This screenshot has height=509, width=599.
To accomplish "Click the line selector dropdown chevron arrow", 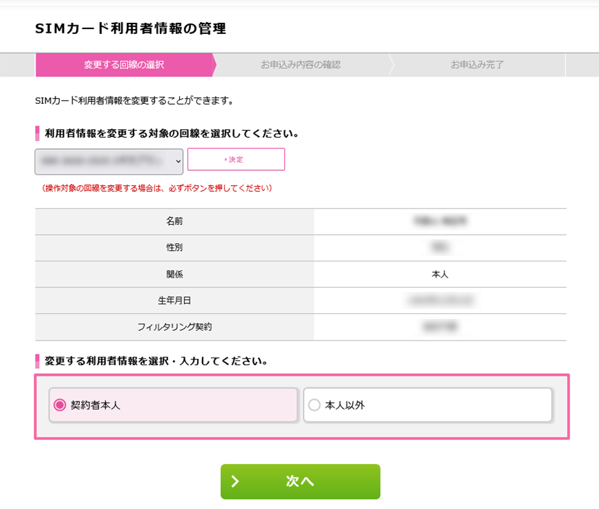I will click(178, 161).
